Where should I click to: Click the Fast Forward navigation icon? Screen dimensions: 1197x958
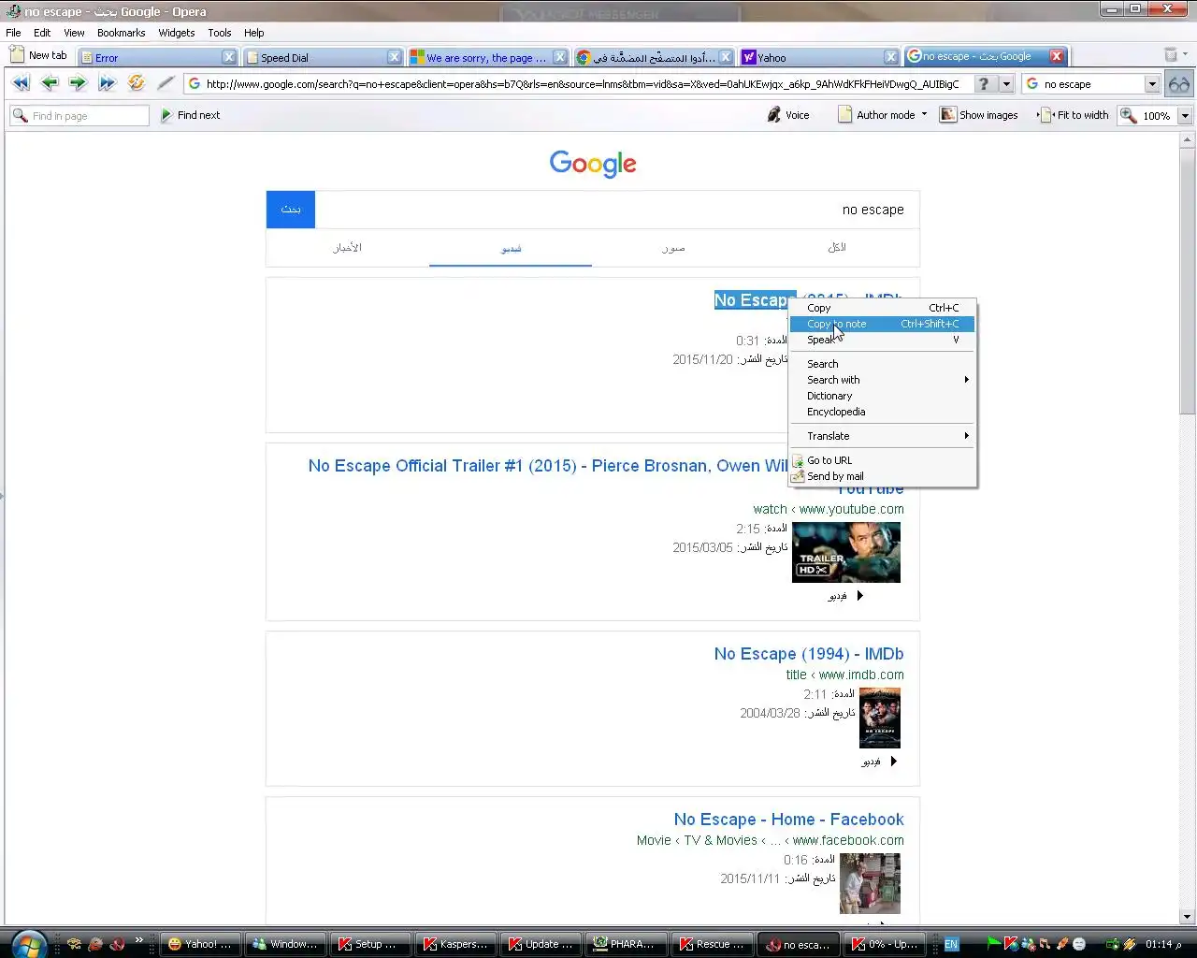point(107,83)
